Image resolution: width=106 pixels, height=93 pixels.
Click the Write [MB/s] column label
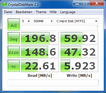pos(79,76)
